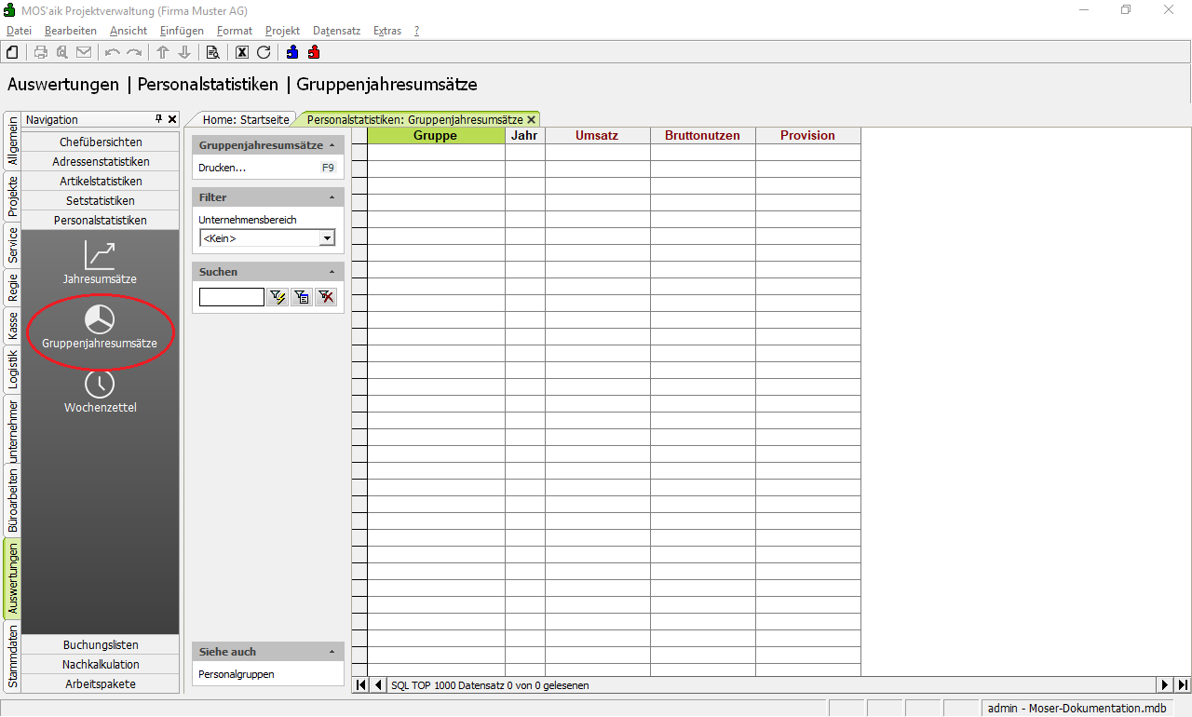This screenshot has height=717, width=1192.
Task: Pin the Navigation panel
Action: tap(158, 119)
